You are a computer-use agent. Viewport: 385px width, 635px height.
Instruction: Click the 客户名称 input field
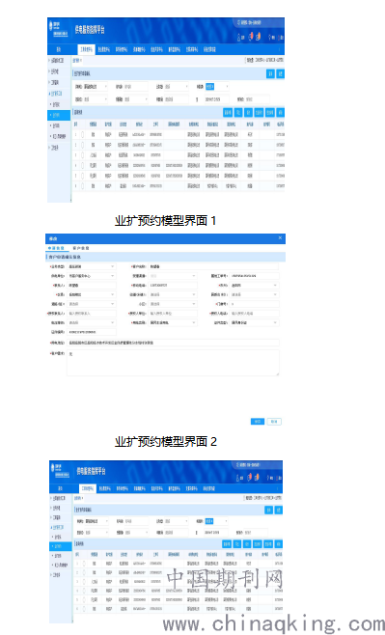point(213,267)
